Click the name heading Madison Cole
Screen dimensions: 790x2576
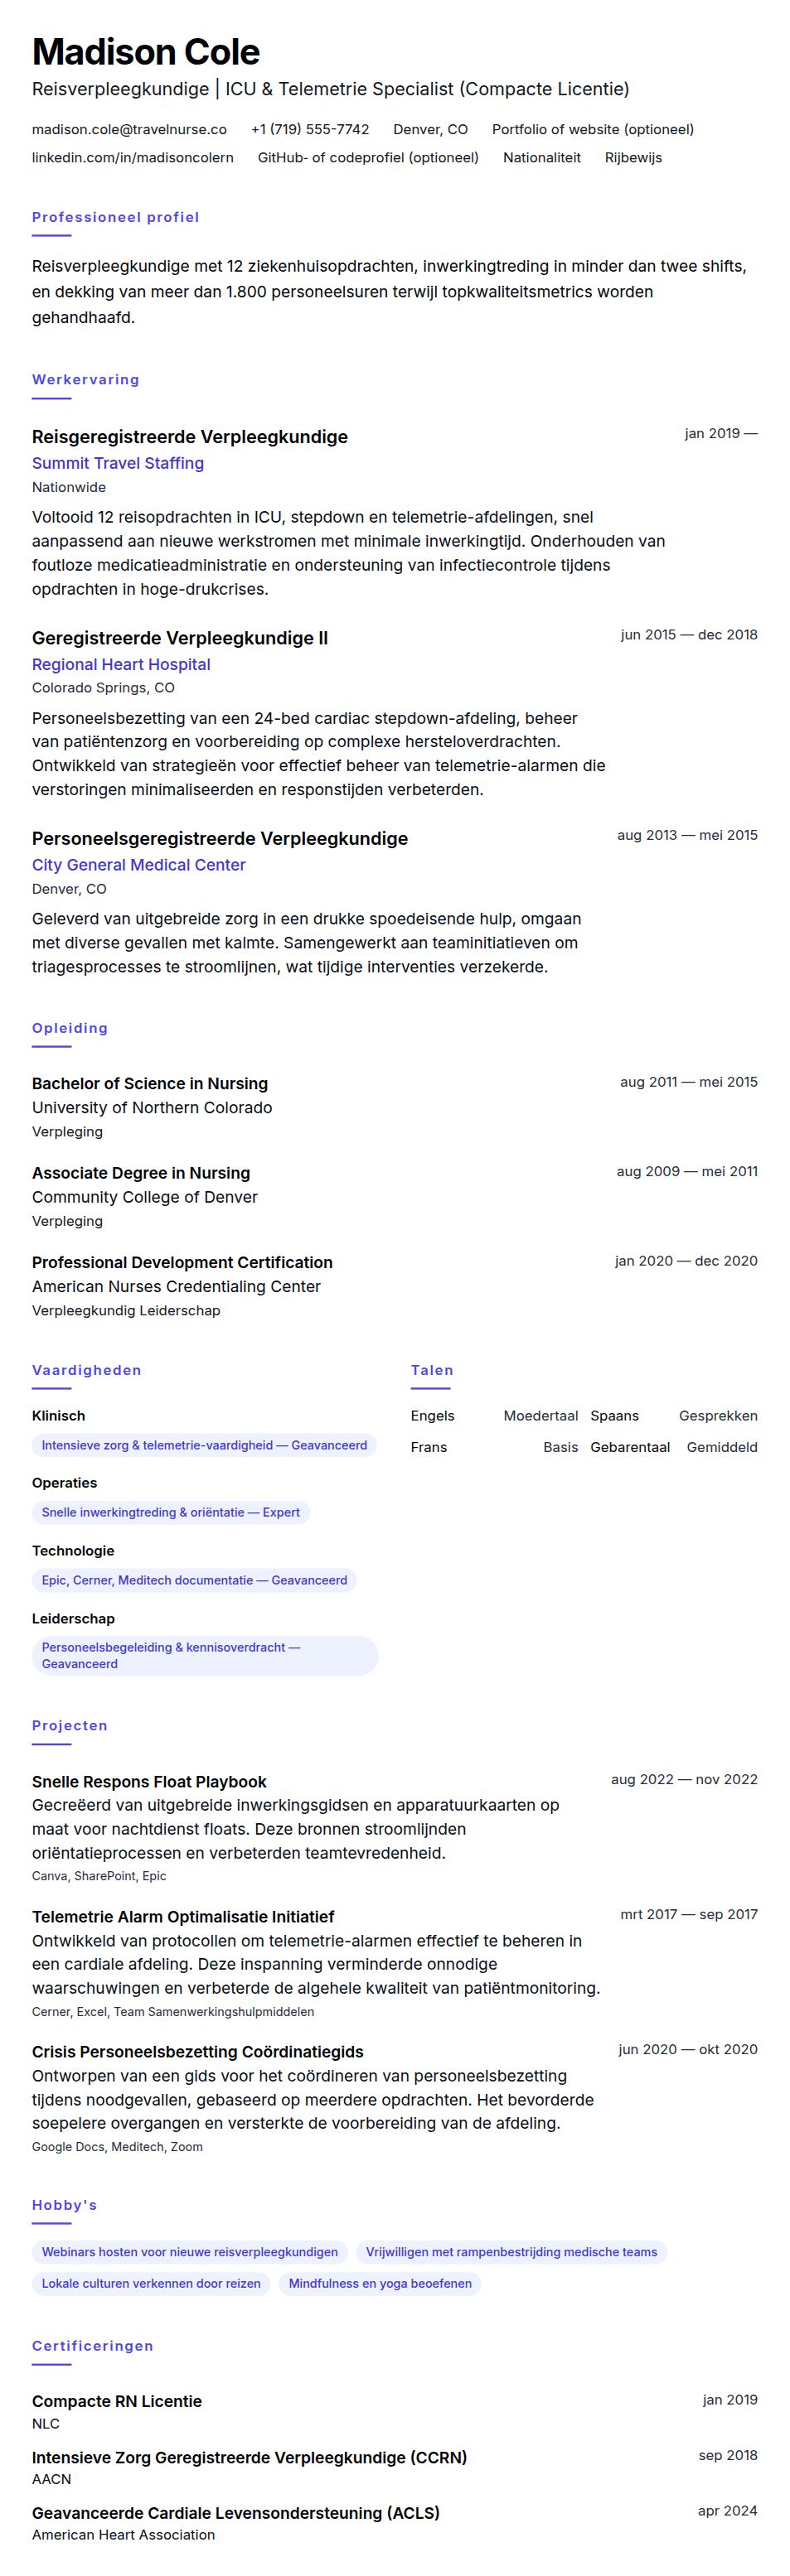pyautogui.click(x=145, y=51)
